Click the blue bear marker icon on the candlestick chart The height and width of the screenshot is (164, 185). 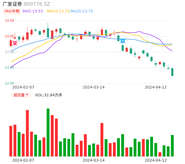coord(123,41)
